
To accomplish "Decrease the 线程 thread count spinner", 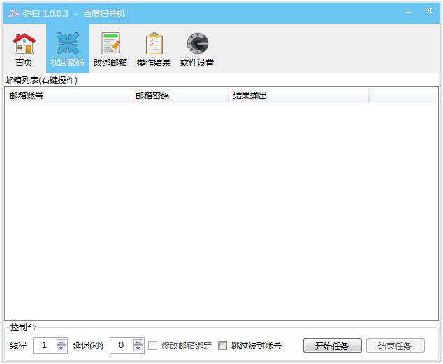I will pos(61,349).
